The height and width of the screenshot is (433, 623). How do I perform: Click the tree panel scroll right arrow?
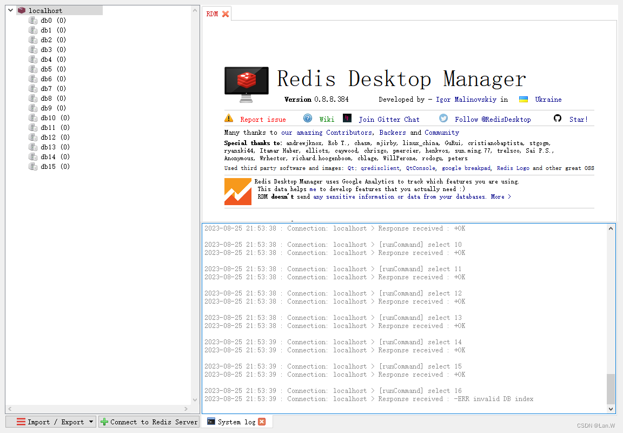(x=186, y=409)
